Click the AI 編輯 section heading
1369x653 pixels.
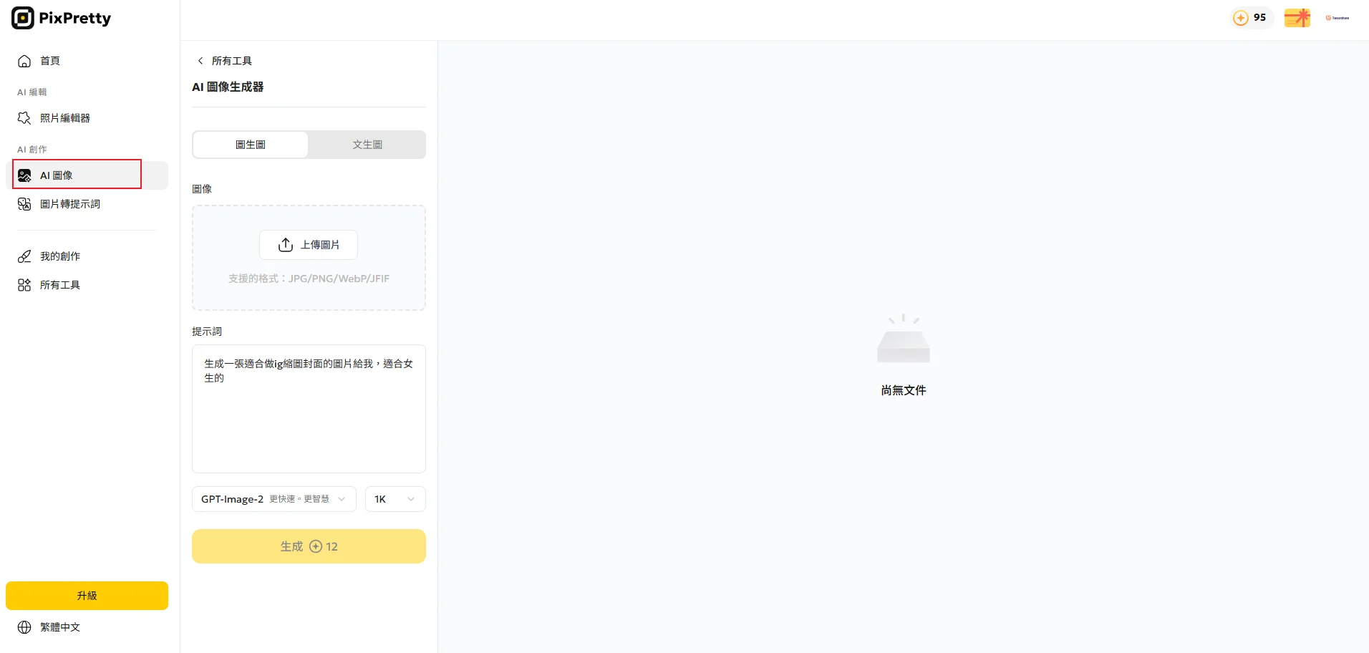pyautogui.click(x=32, y=92)
